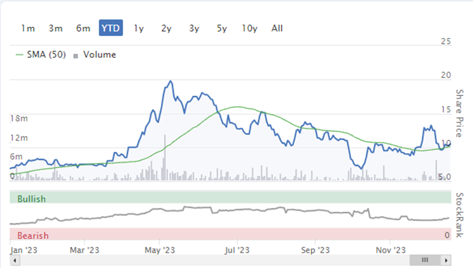Click the scrollbar track near Jul '23
The width and height of the screenshot is (473, 268).
click(237, 260)
